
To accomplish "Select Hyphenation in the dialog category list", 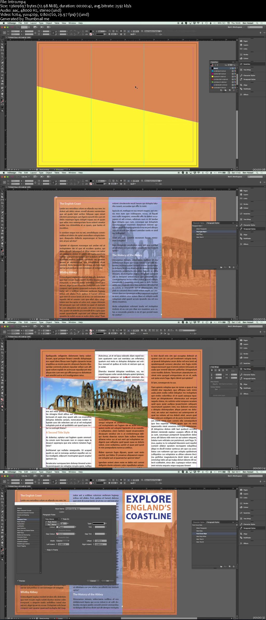I will pos(28,524).
